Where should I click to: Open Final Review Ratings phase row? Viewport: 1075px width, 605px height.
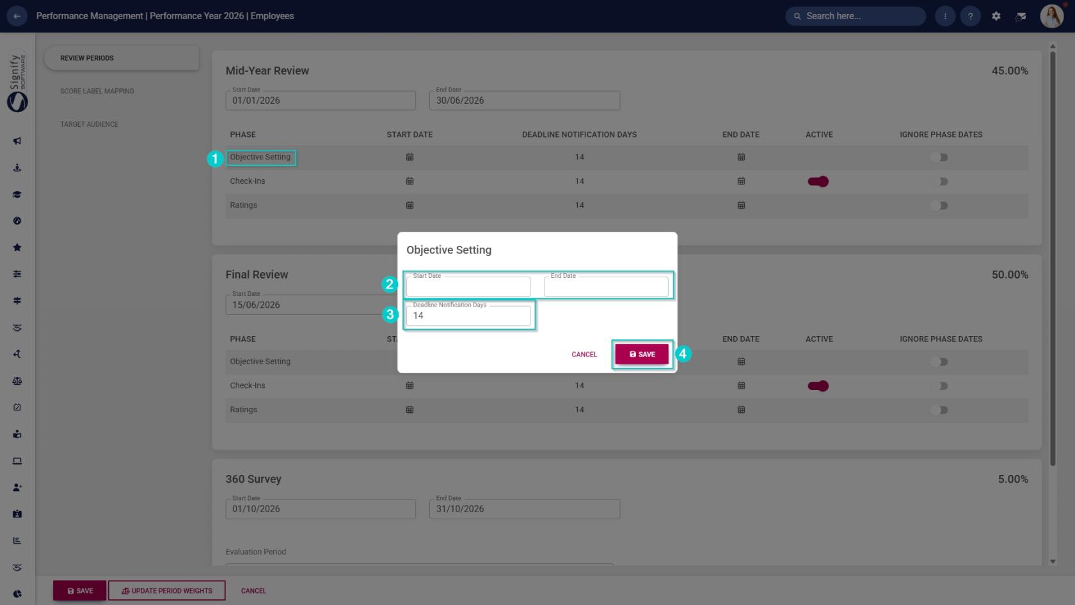(x=244, y=410)
